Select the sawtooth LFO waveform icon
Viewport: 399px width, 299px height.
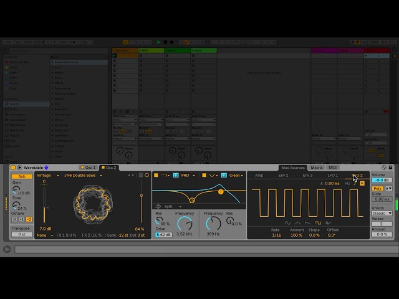[x=307, y=223]
